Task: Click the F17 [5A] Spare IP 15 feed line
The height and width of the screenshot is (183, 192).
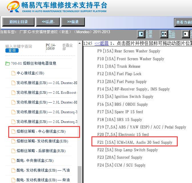Action: (x=120, y=112)
